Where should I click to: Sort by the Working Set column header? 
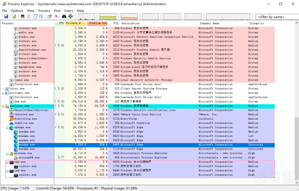tap(97, 23)
